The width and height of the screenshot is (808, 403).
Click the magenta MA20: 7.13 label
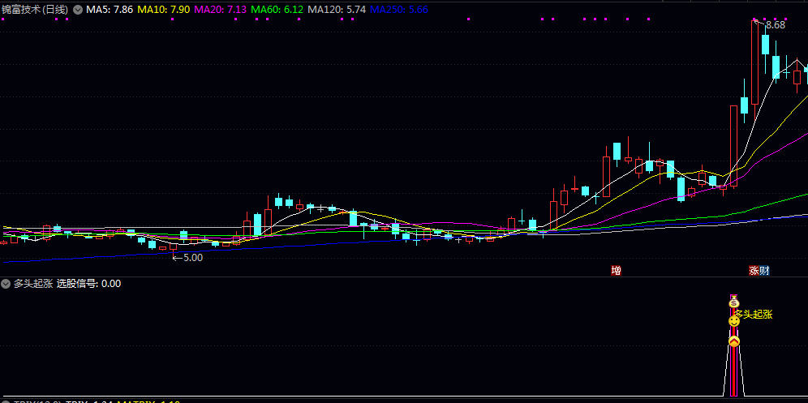220,9
